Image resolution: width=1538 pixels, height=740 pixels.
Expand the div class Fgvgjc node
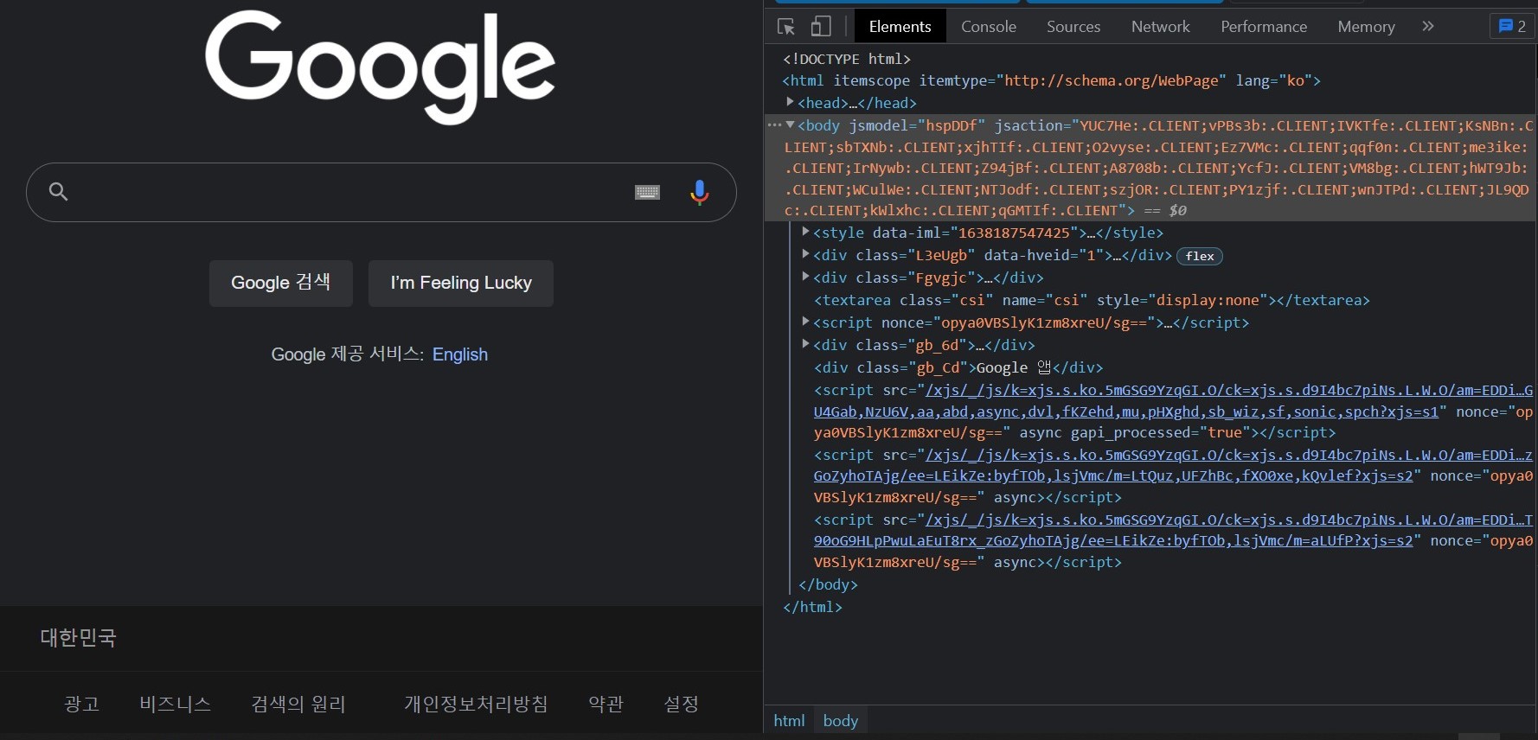[x=805, y=277]
